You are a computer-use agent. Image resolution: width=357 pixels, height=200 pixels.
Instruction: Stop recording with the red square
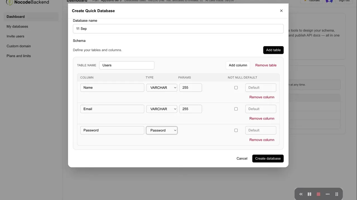pyautogui.click(x=318, y=194)
